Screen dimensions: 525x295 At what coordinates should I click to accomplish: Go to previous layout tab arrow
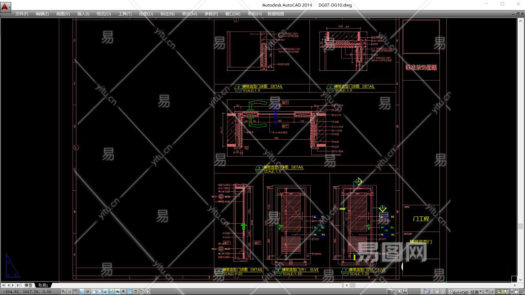pos(9,285)
